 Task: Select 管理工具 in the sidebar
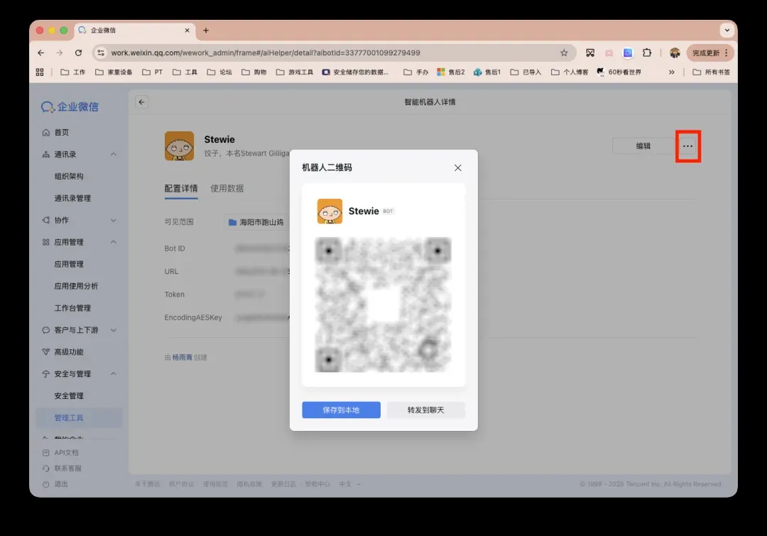click(x=69, y=418)
